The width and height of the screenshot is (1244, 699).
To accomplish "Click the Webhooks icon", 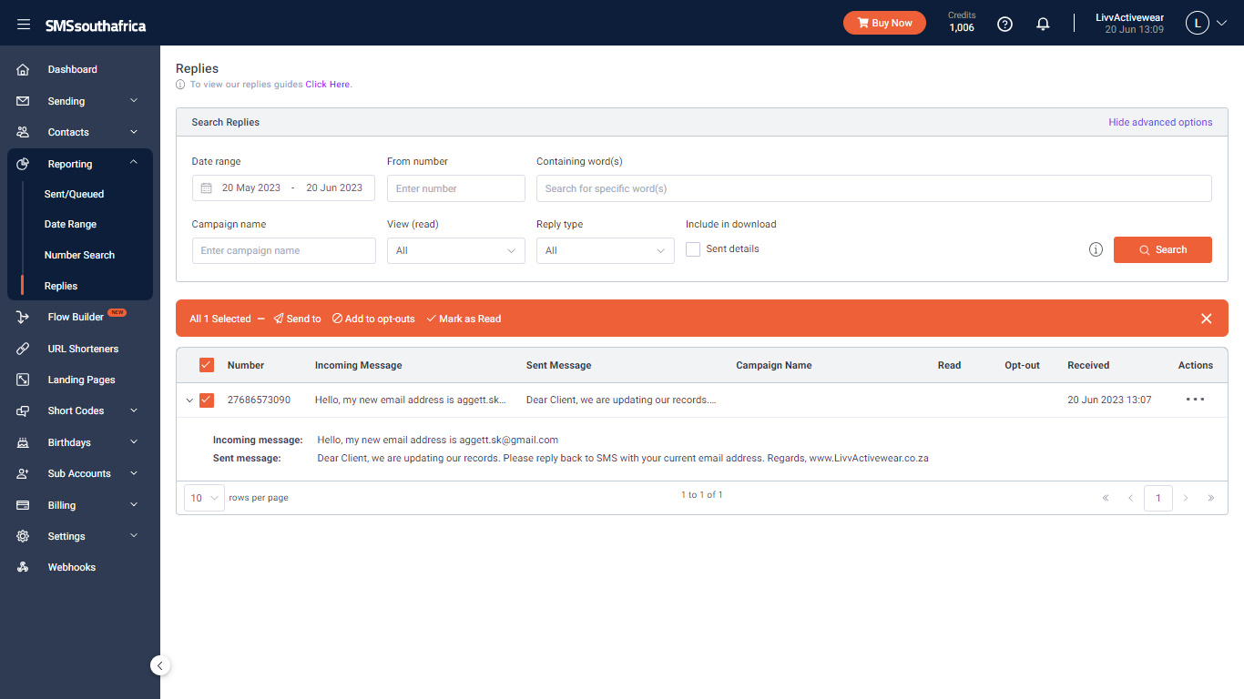I will 23,567.
